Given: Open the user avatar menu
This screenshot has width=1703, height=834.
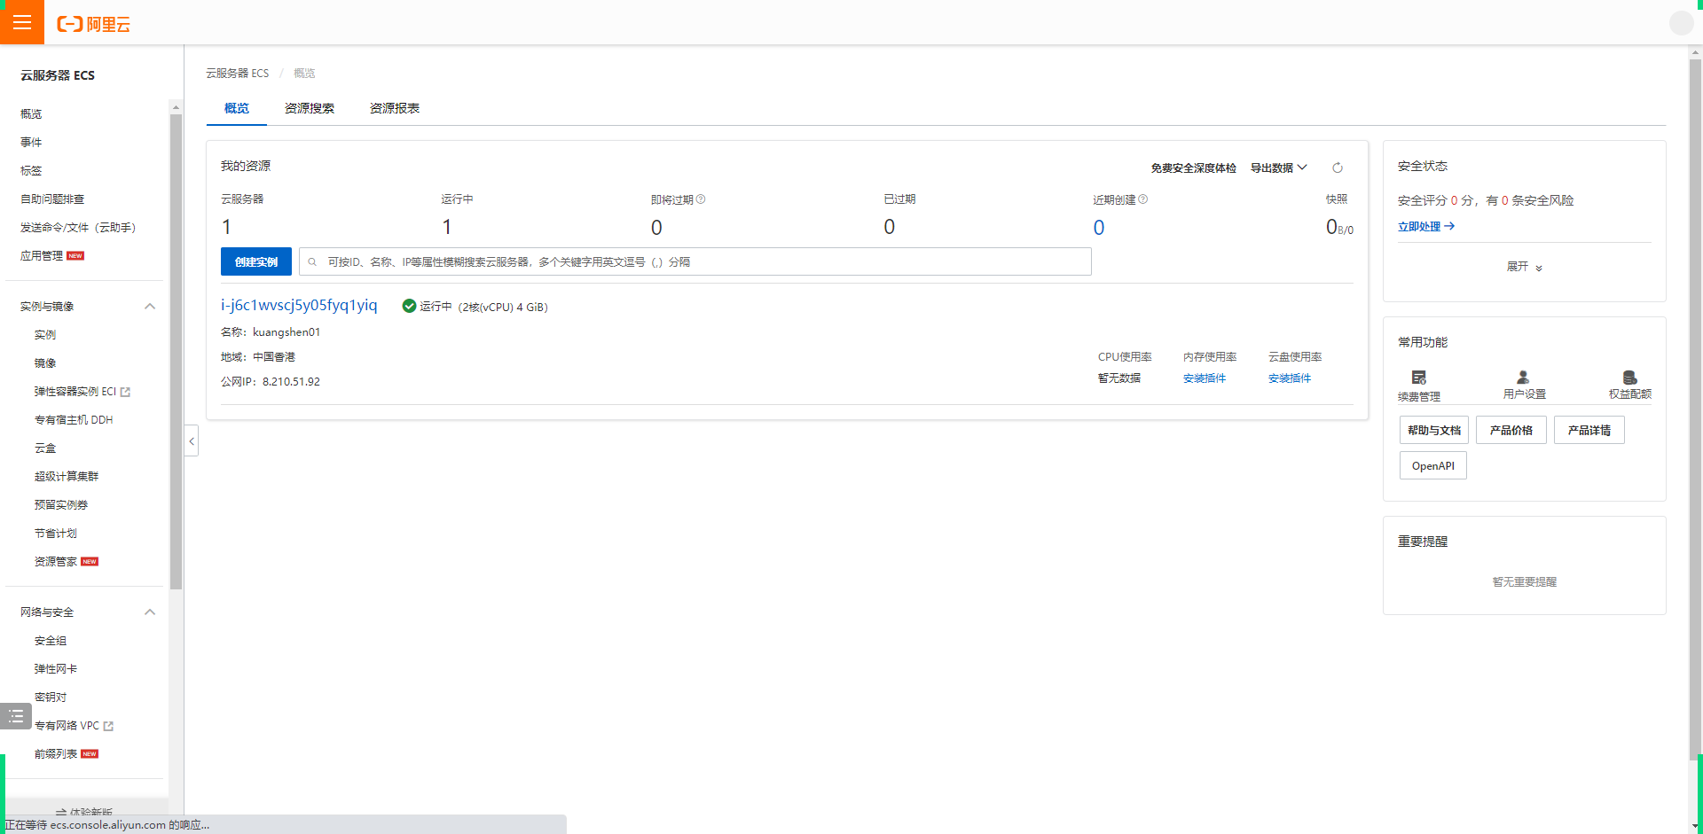Looking at the screenshot, I should pos(1681,23).
